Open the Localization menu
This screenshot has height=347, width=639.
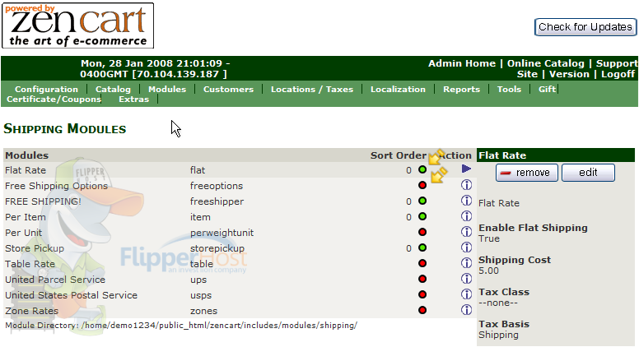[x=398, y=89]
